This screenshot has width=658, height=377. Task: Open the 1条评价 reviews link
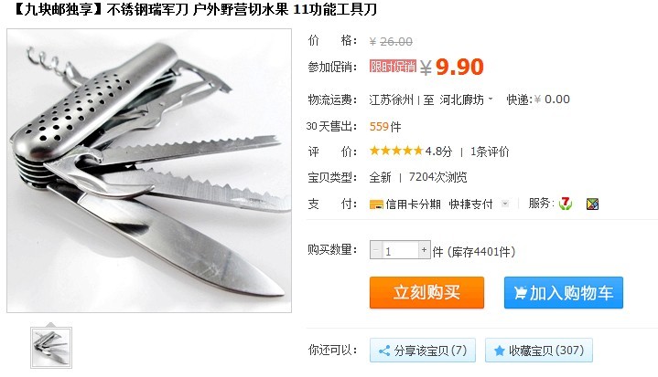click(x=490, y=152)
